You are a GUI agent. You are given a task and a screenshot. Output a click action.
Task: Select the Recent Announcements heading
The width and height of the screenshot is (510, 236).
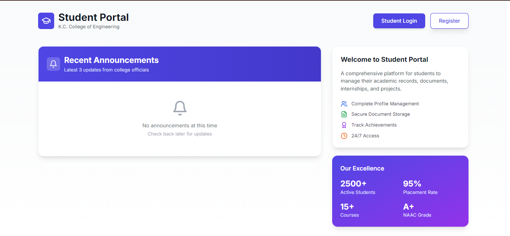coord(111,60)
